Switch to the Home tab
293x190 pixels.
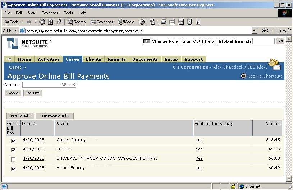point(24,59)
